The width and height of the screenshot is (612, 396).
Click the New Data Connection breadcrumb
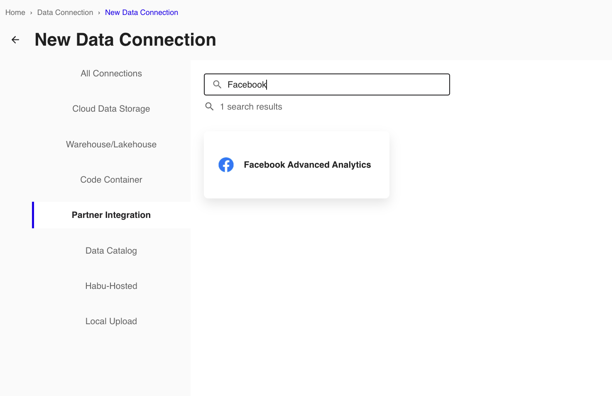(142, 12)
